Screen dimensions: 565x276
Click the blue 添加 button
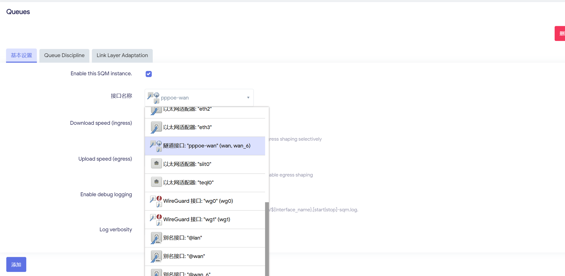click(16, 265)
